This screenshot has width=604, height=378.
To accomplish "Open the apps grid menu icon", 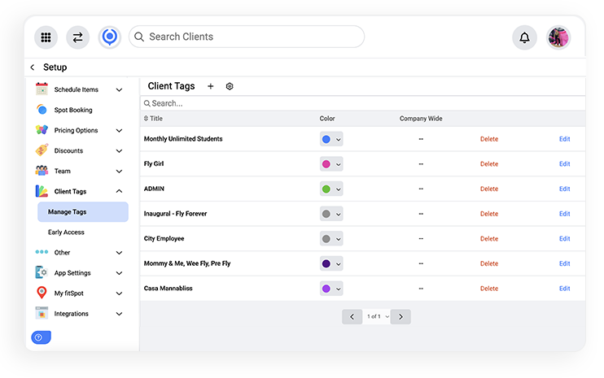I will tap(46, 37).
